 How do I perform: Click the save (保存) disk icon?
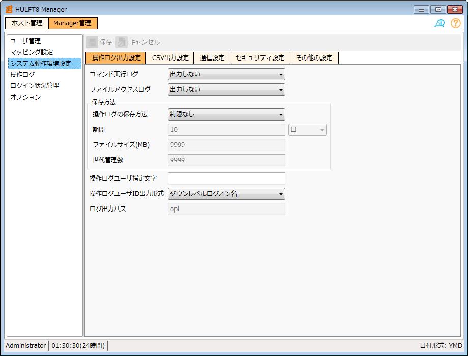tap(93, 42)
